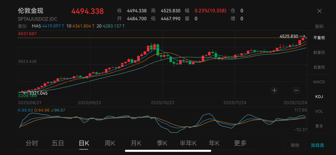
Task: Zoom in the chart with plus icon
Action: coord(274,90)
